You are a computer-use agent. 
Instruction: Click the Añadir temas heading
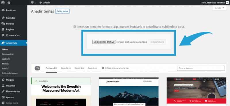click(42, 11)
